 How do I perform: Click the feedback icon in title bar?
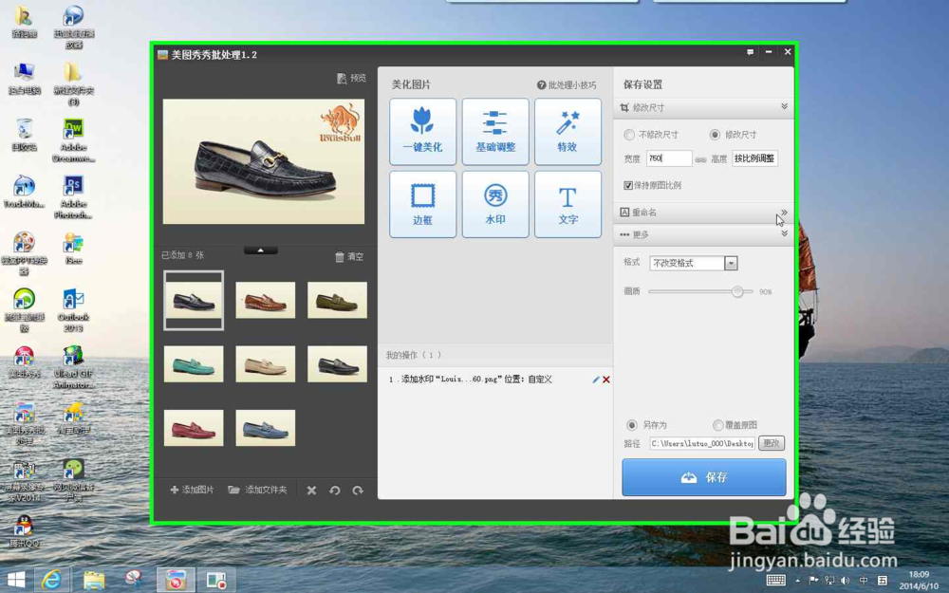click(750, 52)
